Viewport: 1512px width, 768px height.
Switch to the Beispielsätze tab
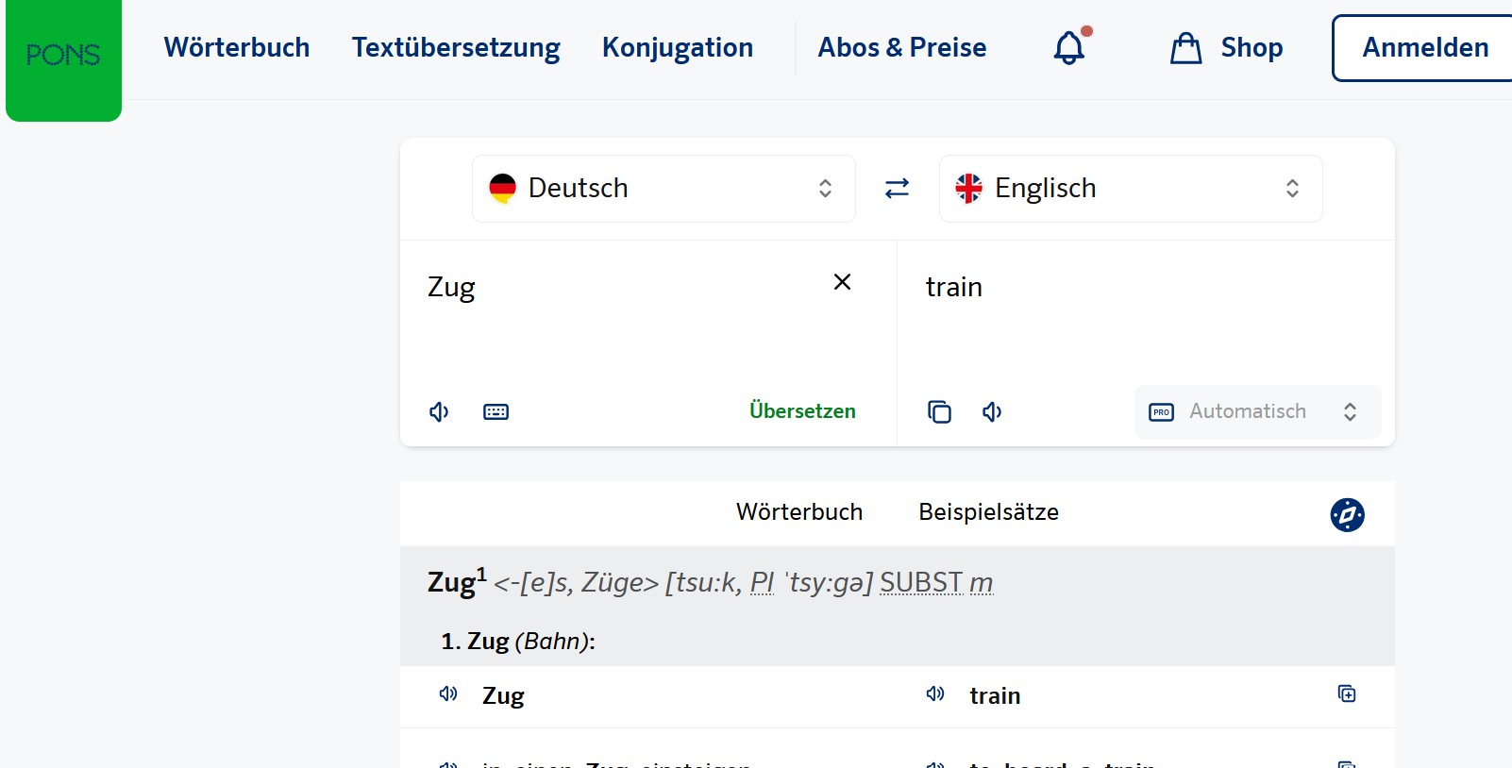988,511
